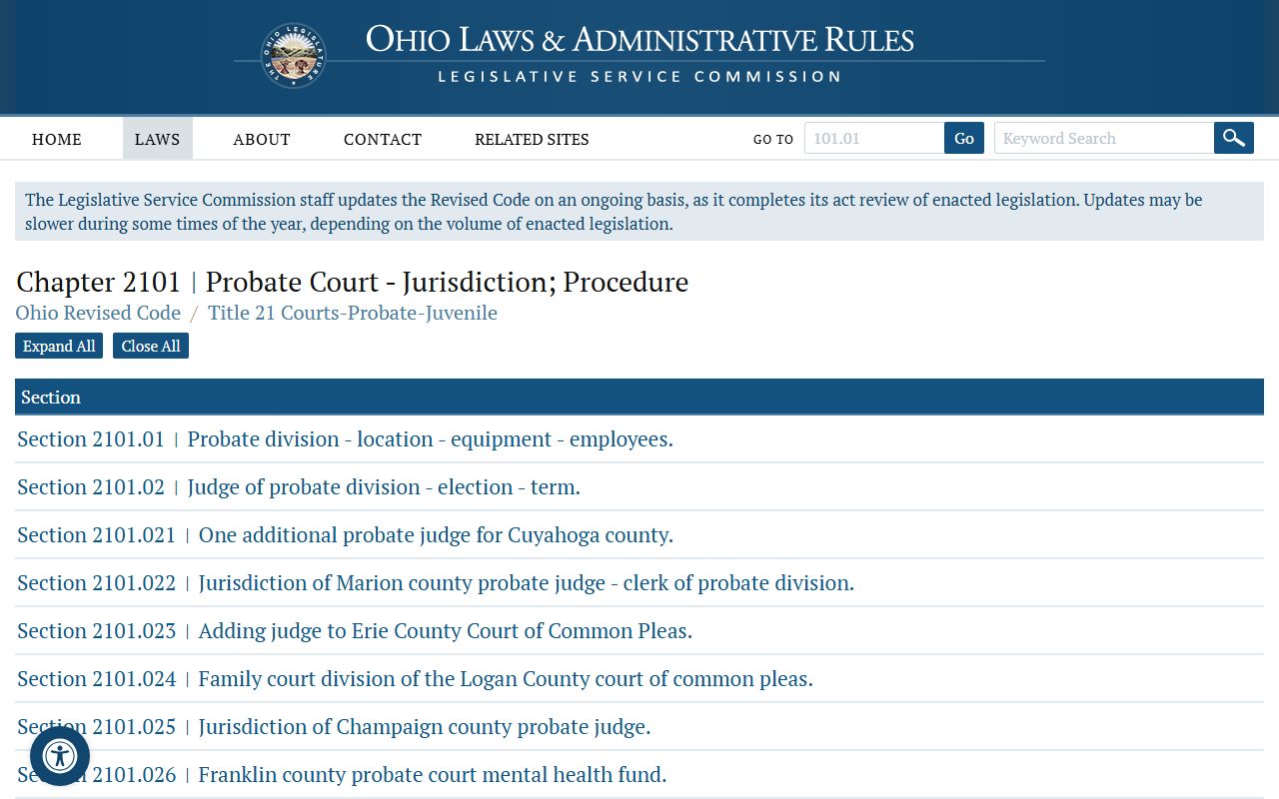Screen dimensions: 1279x799
Task: Click the Expand All button
Action: [x=59, y=346]
